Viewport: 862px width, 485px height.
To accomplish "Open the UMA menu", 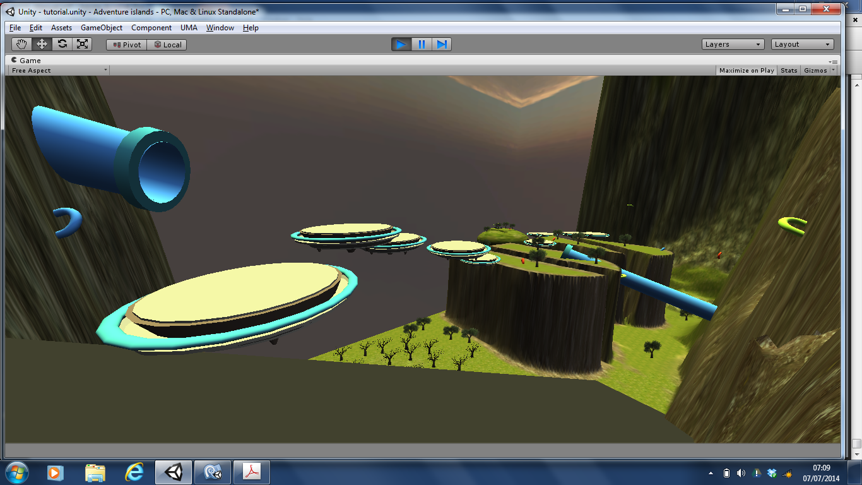I will [x=189, y=28].
